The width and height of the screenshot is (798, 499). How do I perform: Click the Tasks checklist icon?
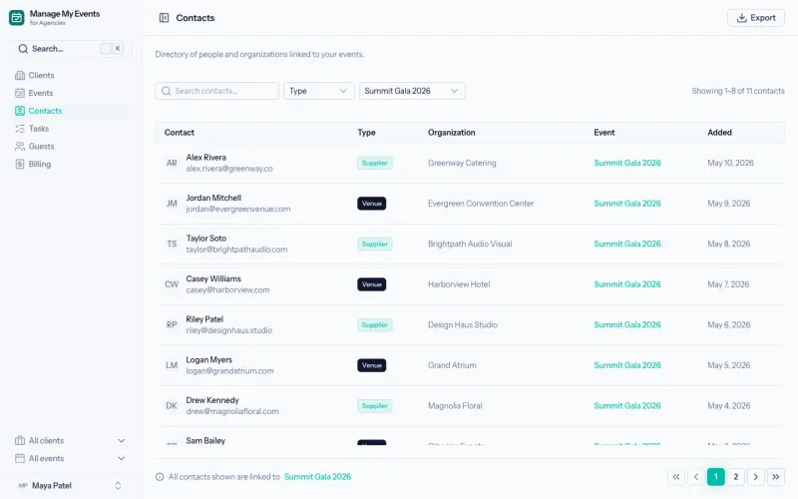[20, 129]
